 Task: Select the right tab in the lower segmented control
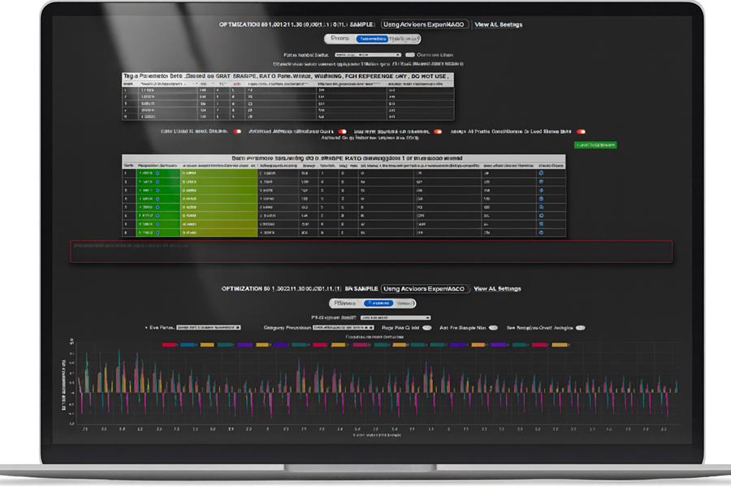point(404,304)
